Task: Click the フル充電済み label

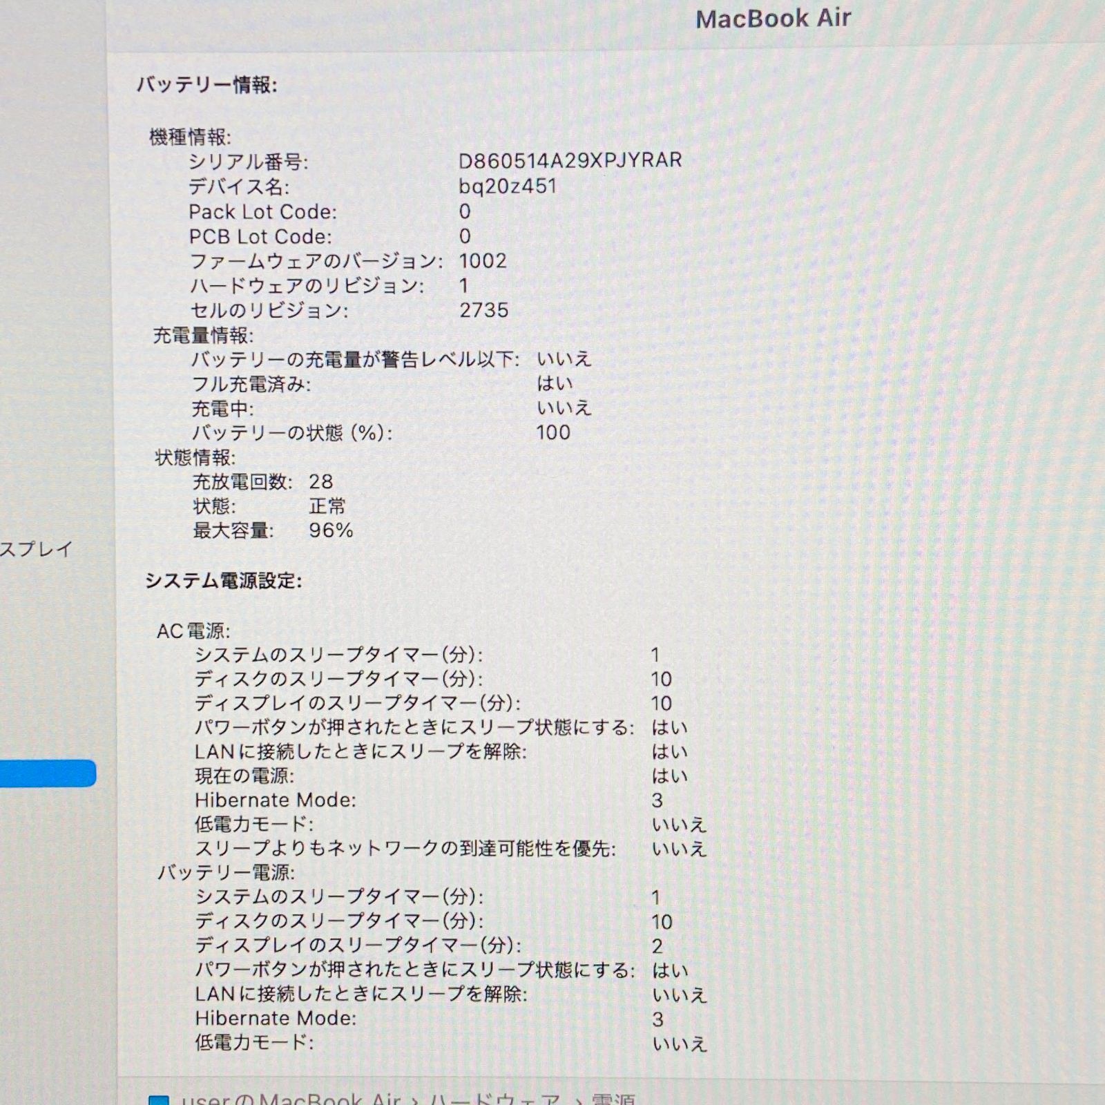Action: pyautogui.click(x=251, y=385)
